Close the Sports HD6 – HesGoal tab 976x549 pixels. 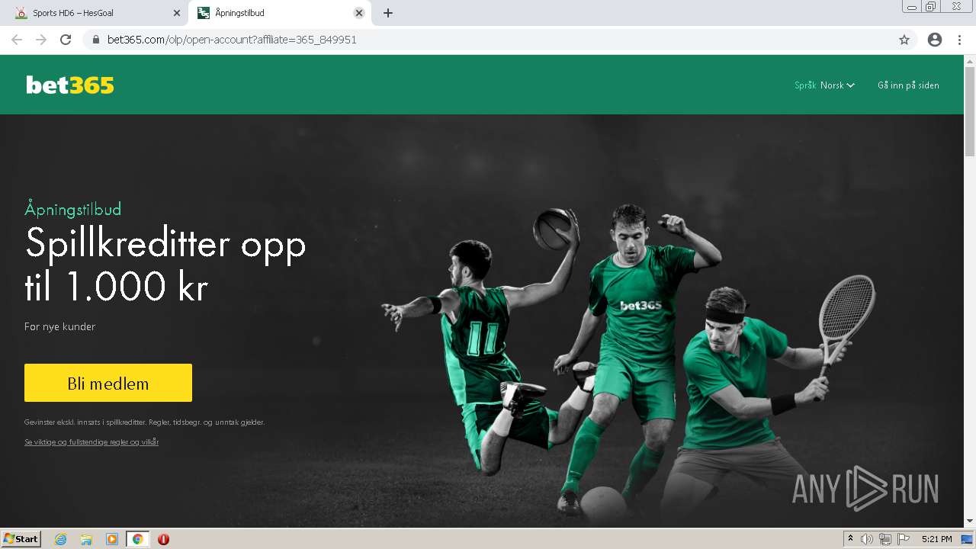click(177, 13)
